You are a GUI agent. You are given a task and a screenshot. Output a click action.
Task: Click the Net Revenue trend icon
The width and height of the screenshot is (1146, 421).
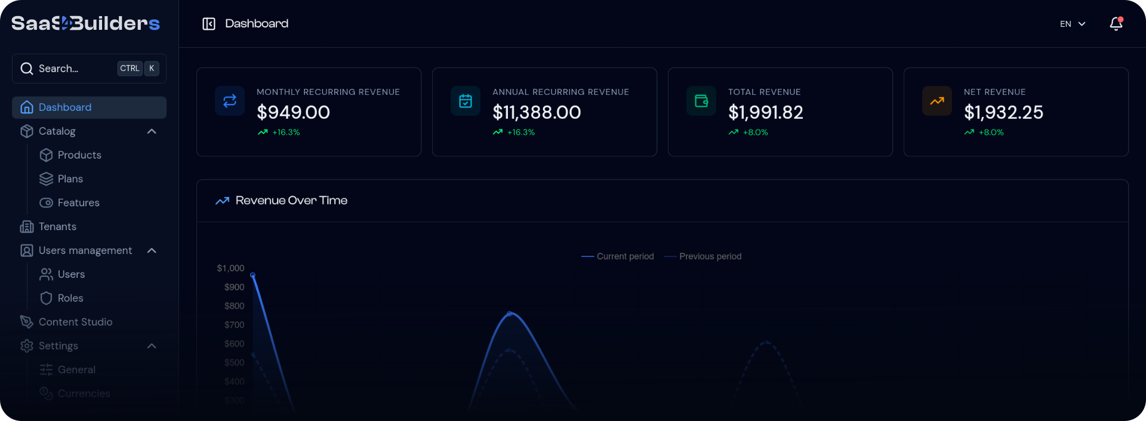937,101
